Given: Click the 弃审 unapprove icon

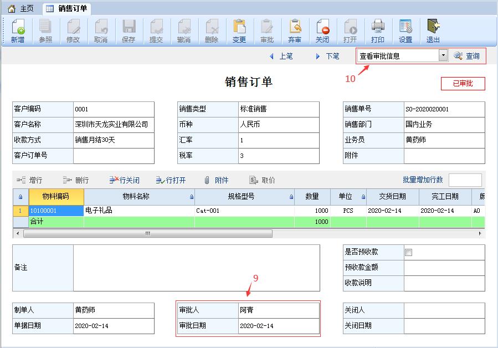Looking at the screenshot, I should click(295, 30).
